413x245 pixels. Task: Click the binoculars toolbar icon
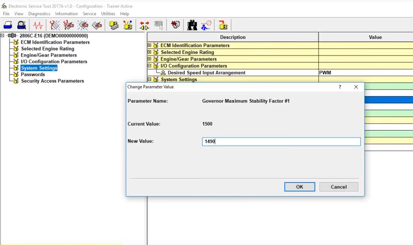pos(192,25)
